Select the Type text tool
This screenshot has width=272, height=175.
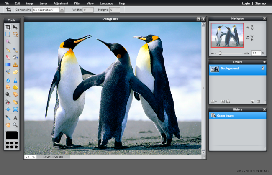[15, 117]
